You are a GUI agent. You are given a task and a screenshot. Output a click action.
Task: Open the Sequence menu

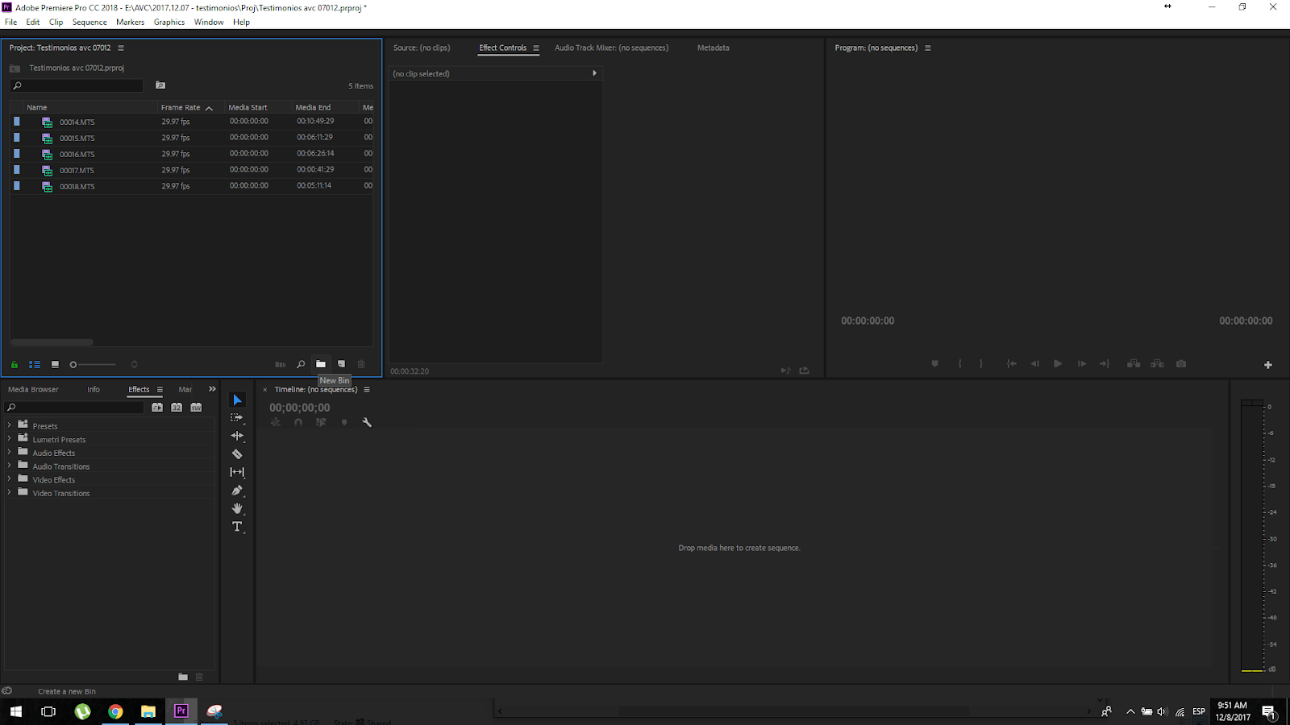[89, 23]
